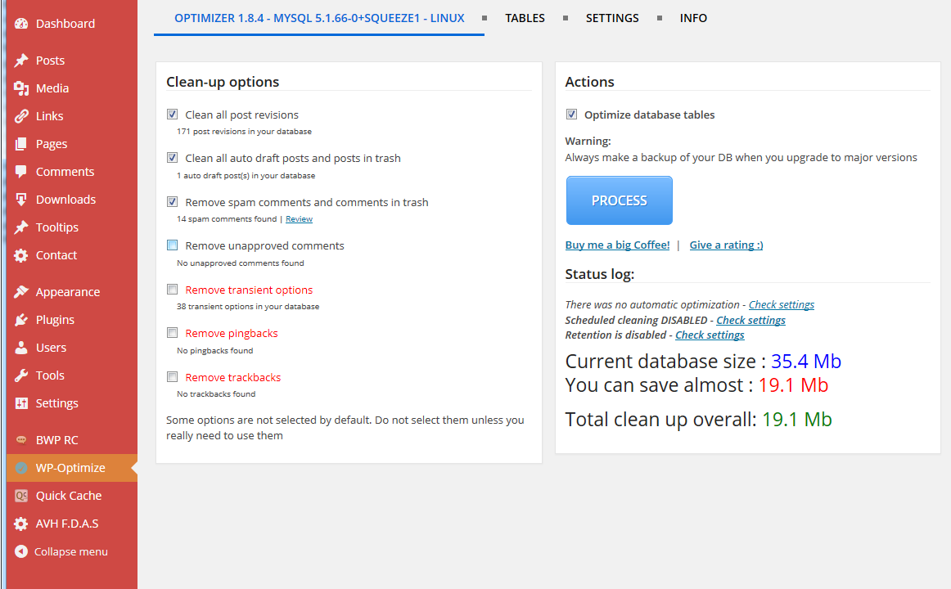Image resolution: width=951 pixels, height=589 pixels.
Task: Select the Optimizer 1.8.4 tab
Action: [x=319, y=18]
